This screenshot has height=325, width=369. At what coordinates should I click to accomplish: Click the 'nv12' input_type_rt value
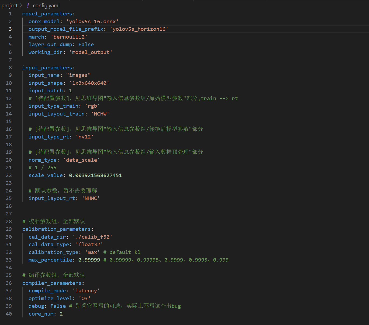tap(84, 137)
